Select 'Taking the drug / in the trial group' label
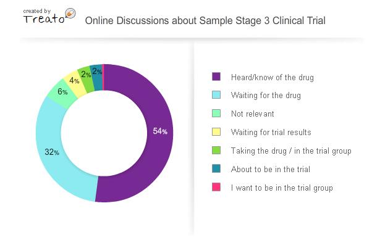 point(290,151)
